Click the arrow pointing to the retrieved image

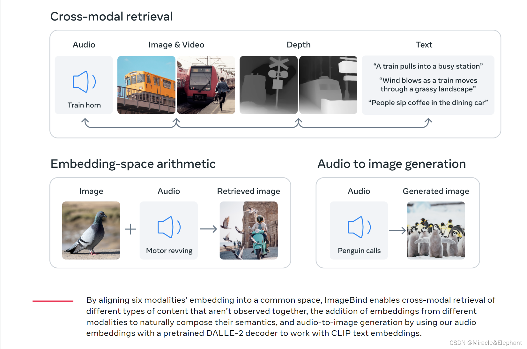pos(208,229)
